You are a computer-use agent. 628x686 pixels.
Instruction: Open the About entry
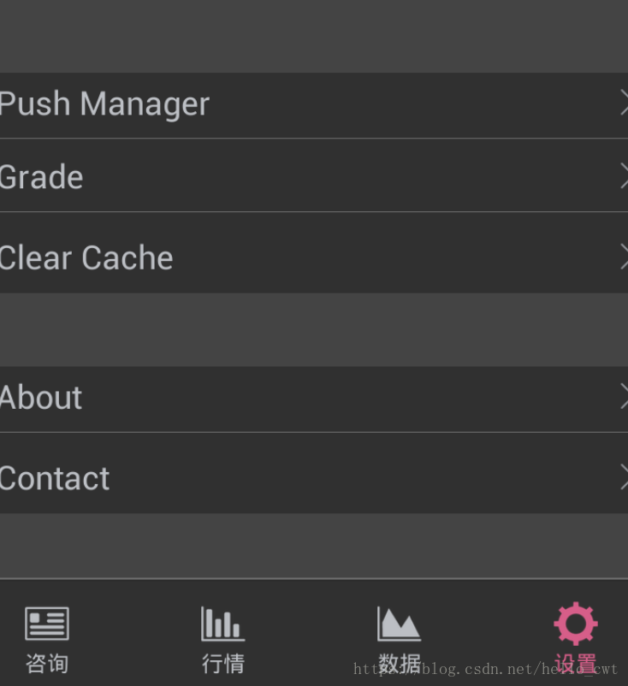tap(314, 399)
